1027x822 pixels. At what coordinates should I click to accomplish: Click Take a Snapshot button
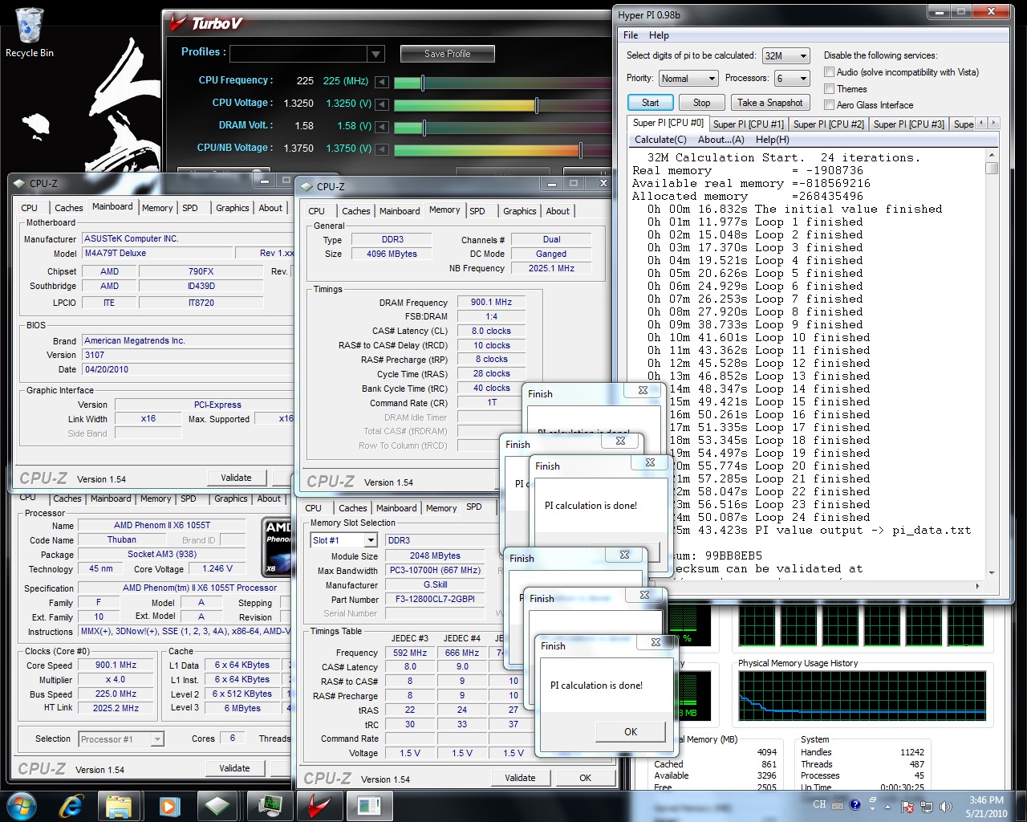[x=769, y=103]
